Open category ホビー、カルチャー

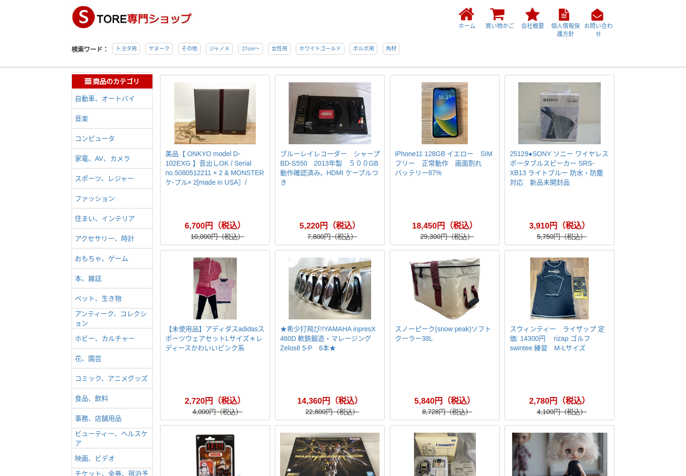point(112,338)
